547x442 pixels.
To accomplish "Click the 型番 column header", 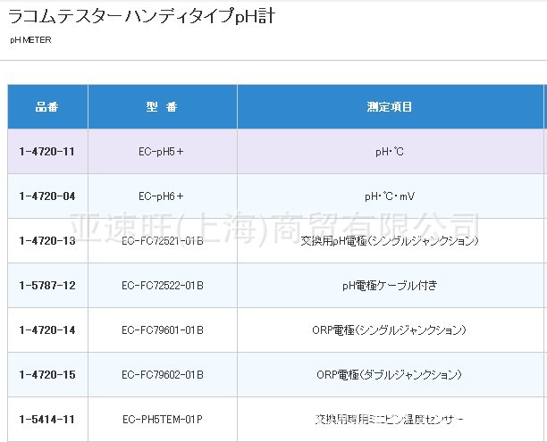I will (162, 106).
